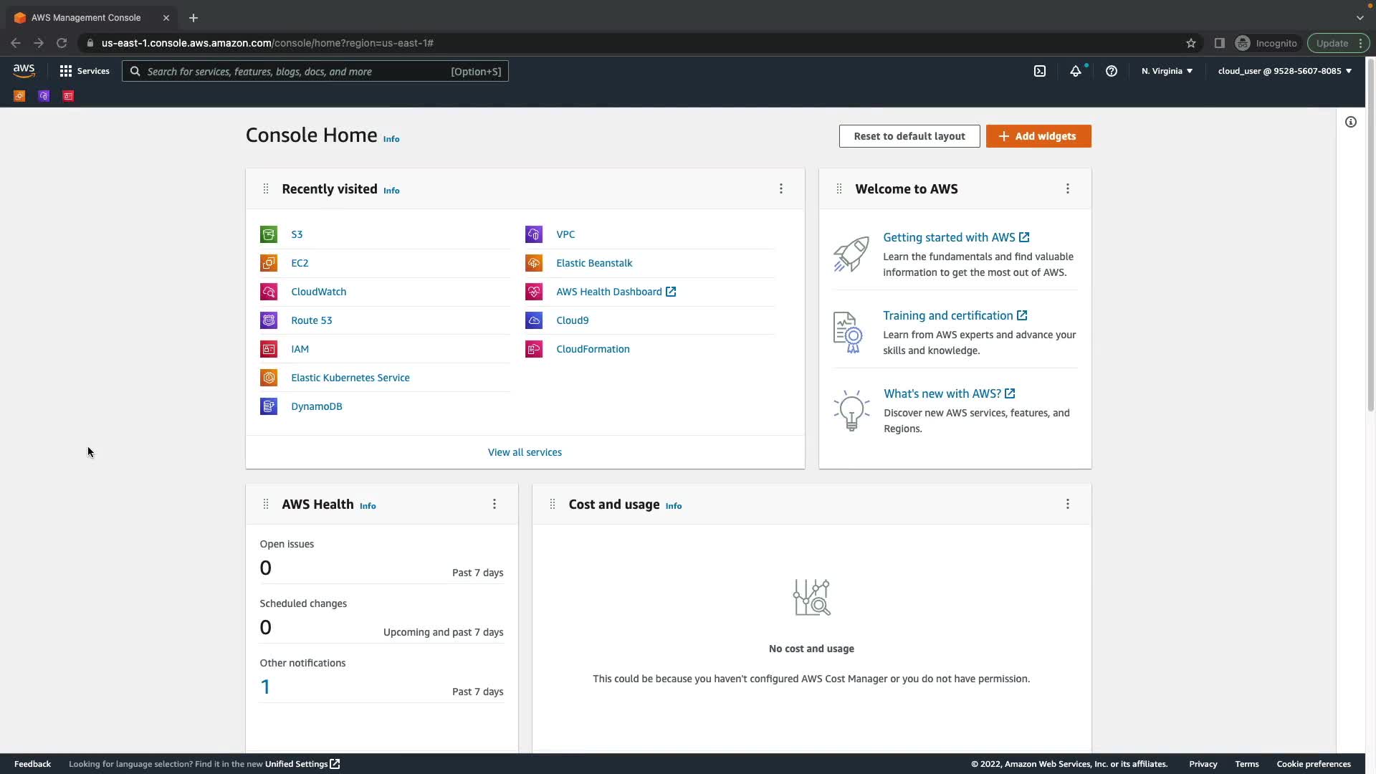The image size is (1376, 774).
Task: Bookmark this page with star icon
Action: click(1191, 43)
